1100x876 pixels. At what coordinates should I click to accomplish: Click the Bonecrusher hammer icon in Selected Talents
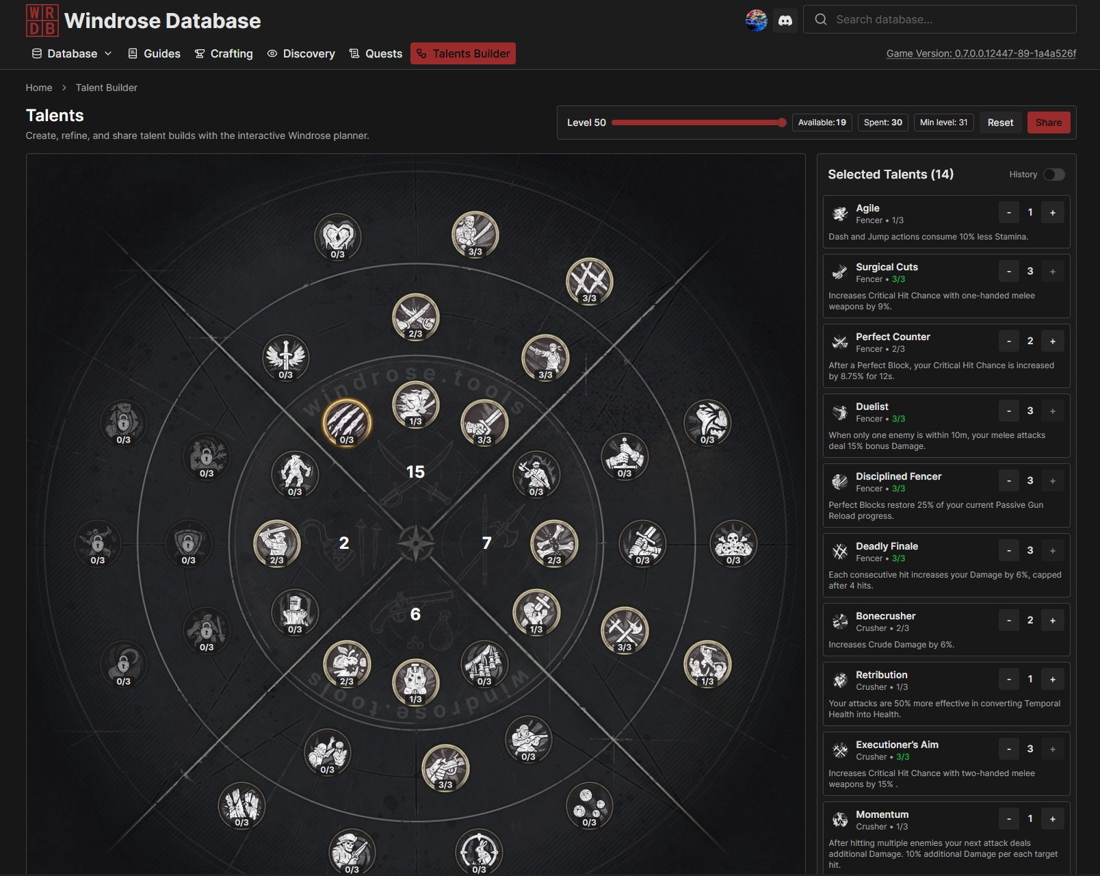[841, 621]
